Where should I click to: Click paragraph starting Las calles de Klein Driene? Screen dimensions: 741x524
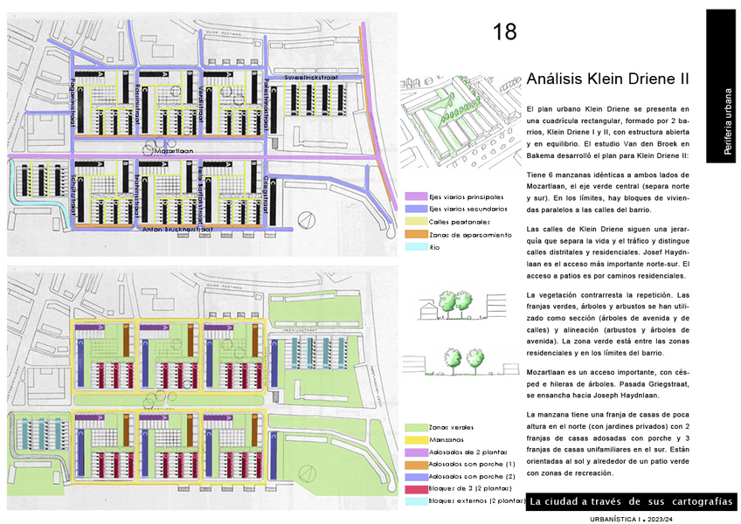pos(607,252)
